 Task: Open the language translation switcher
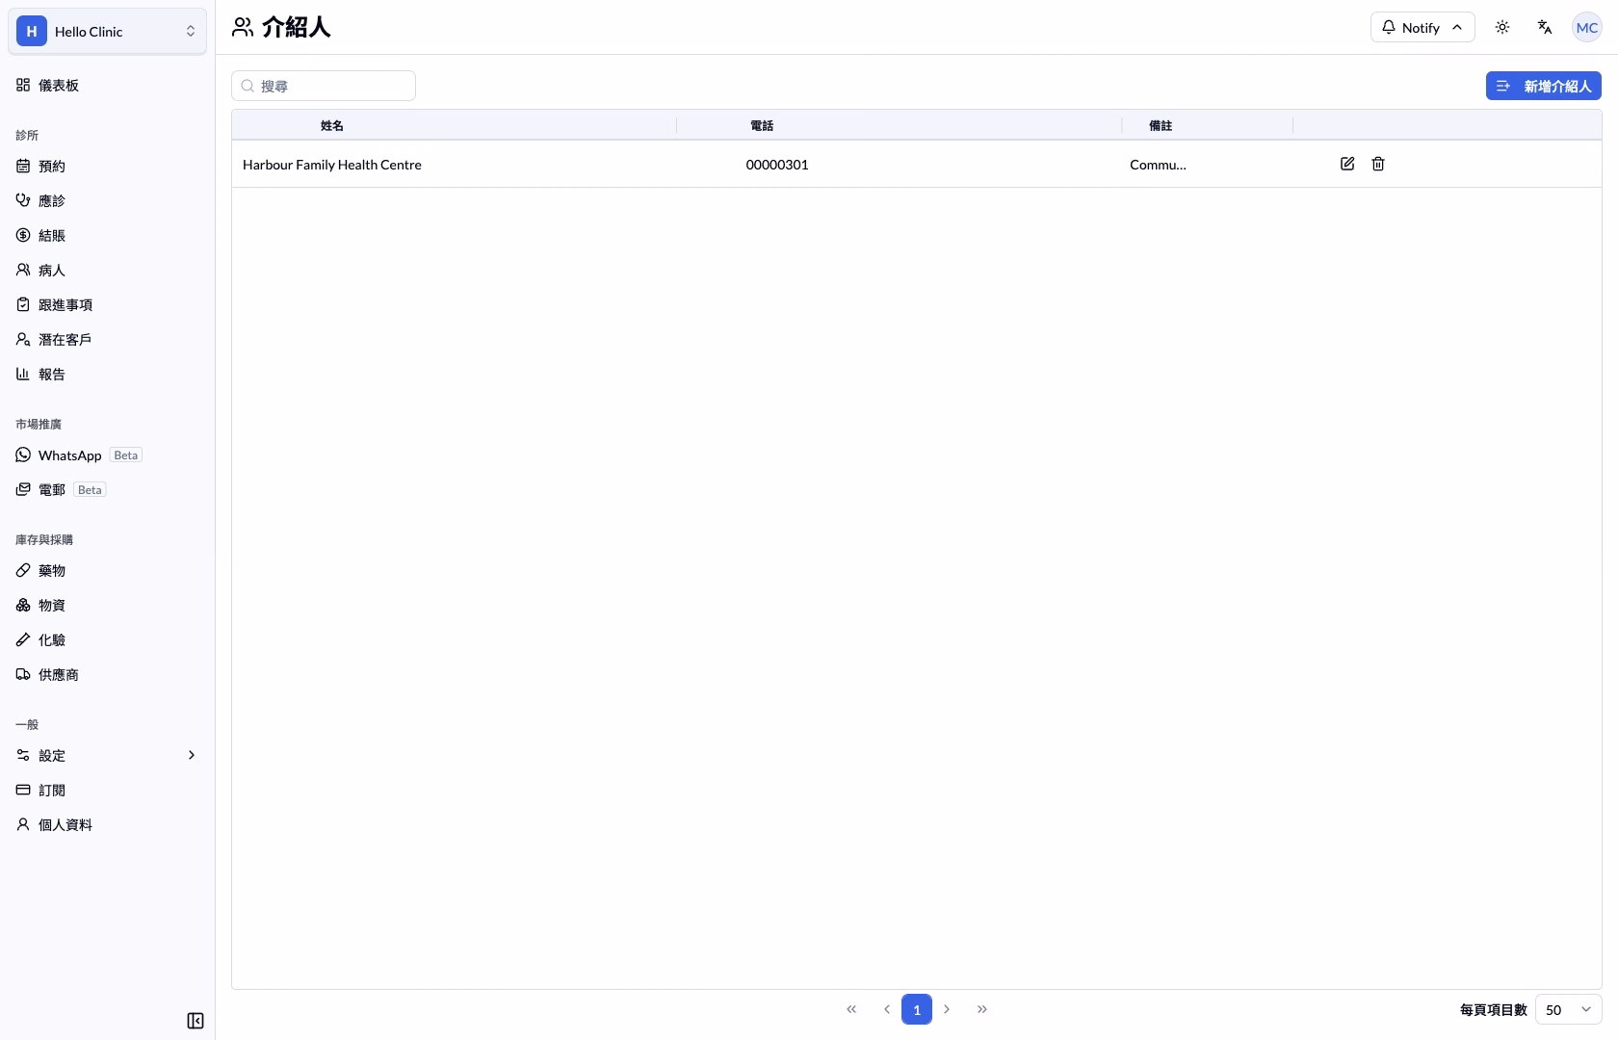1545,27
